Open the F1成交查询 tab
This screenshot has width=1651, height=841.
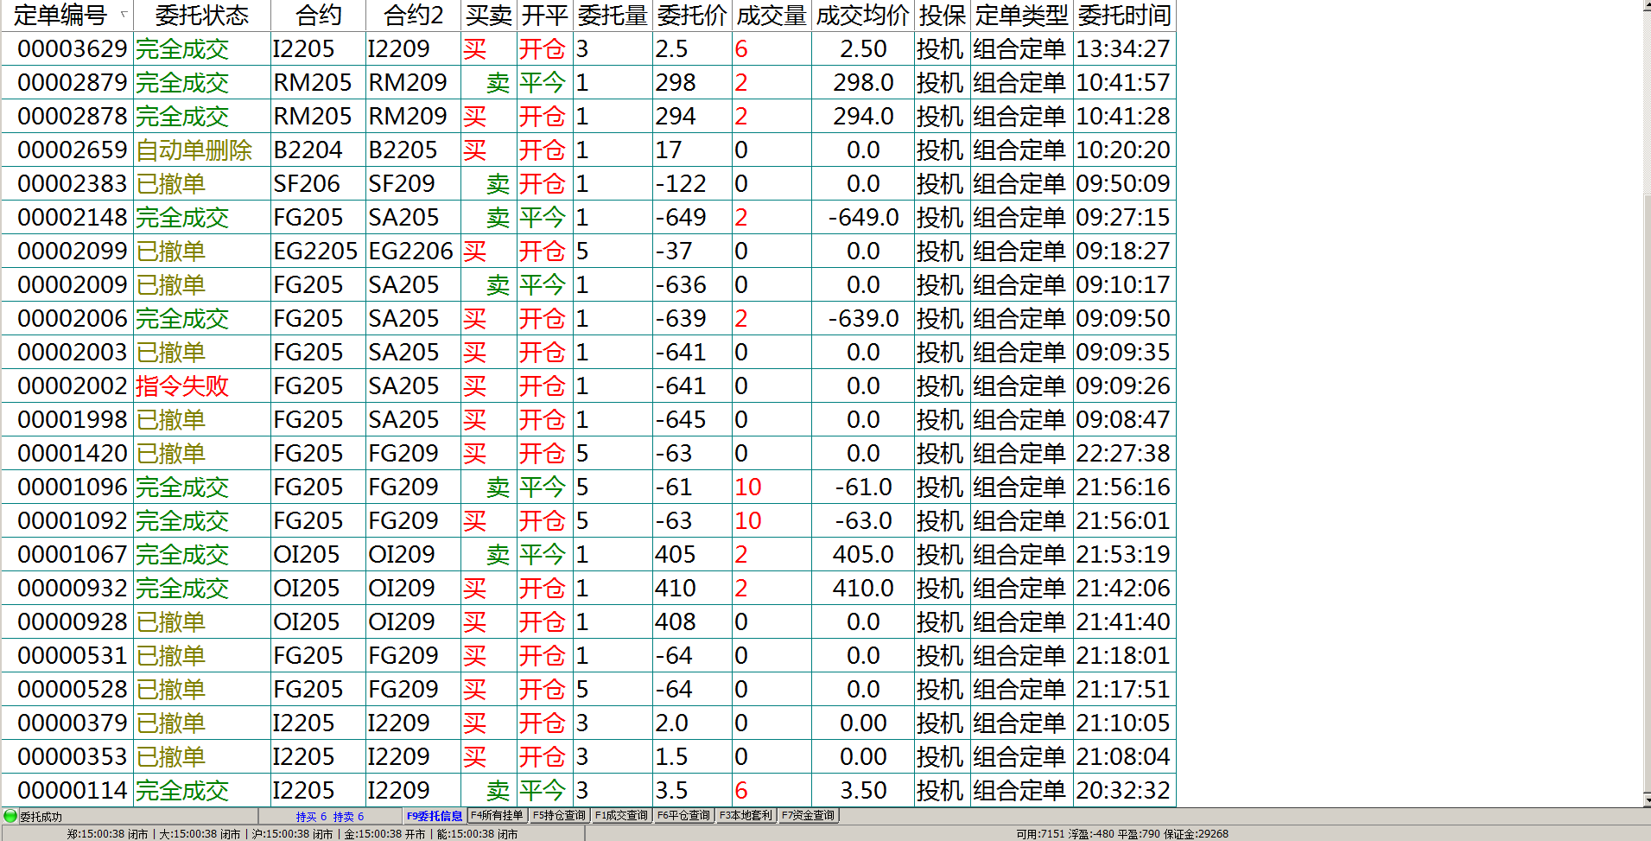(621, 815)
